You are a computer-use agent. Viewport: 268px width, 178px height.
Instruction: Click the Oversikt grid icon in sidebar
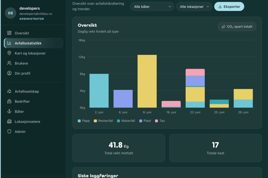pyautogui.click(x=9, y=33)
